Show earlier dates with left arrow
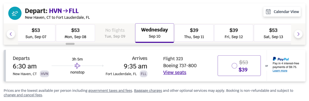The image size is (309, 101). [x=11, y=34]
